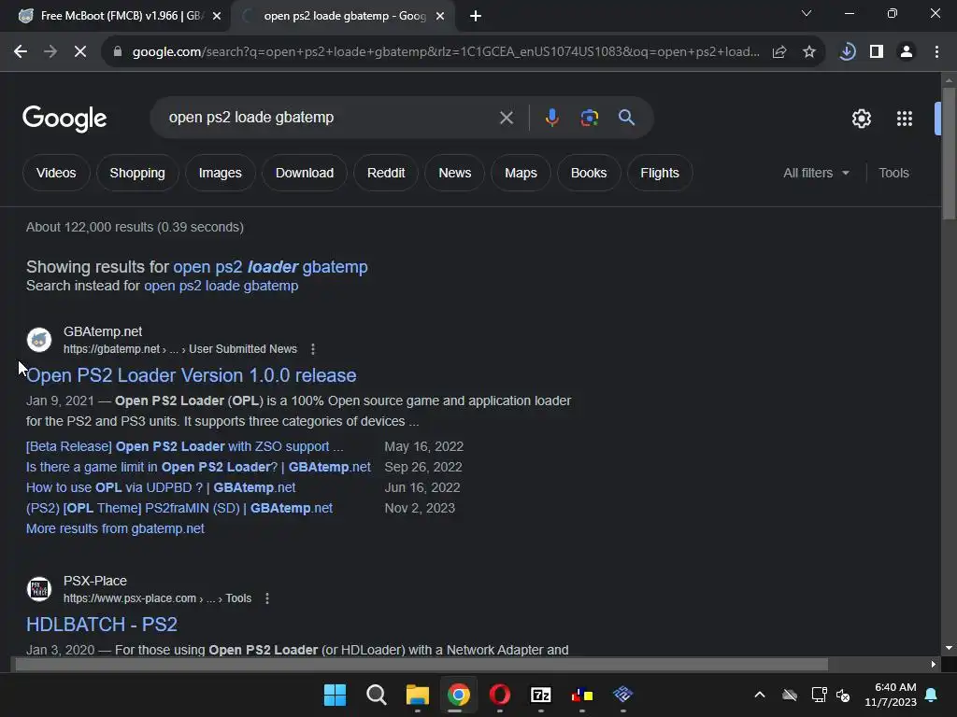This screenshot has width=957, height=717.
Task: Open the HDLBATCH - PS2 result
Action: [x=101, y=625]
